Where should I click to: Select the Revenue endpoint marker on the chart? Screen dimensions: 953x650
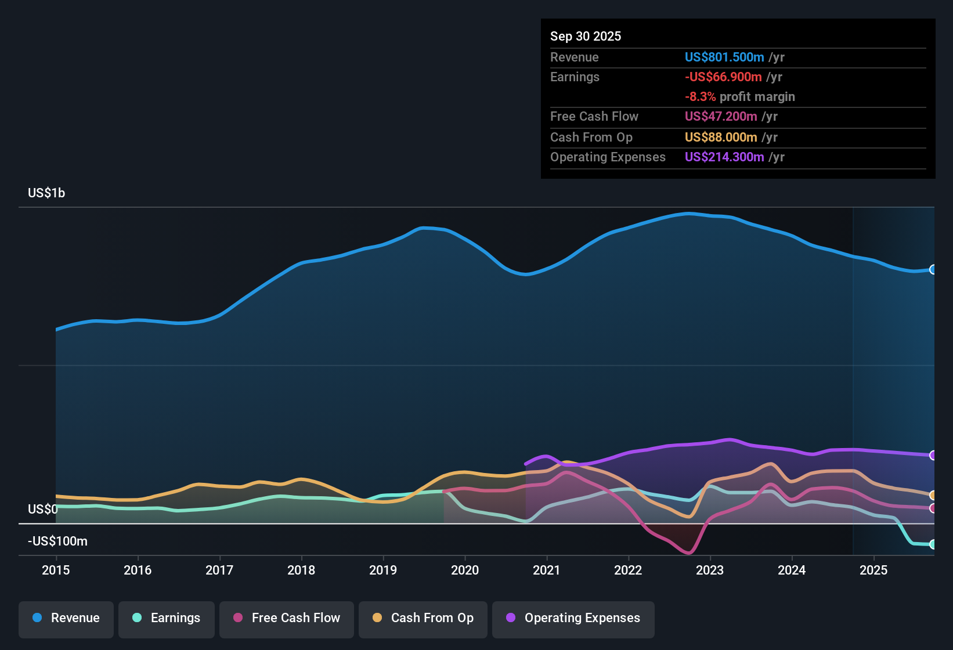click(x=933, y=270)
